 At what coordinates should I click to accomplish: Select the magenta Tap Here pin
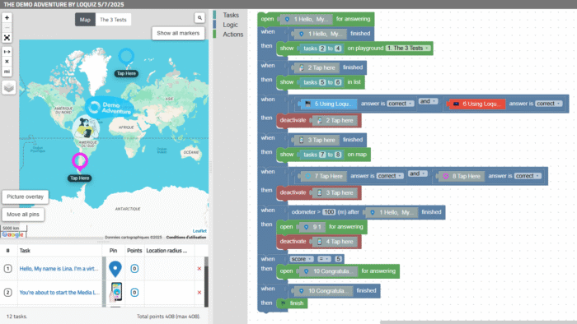pyautogui.click(x=79, y=162)
